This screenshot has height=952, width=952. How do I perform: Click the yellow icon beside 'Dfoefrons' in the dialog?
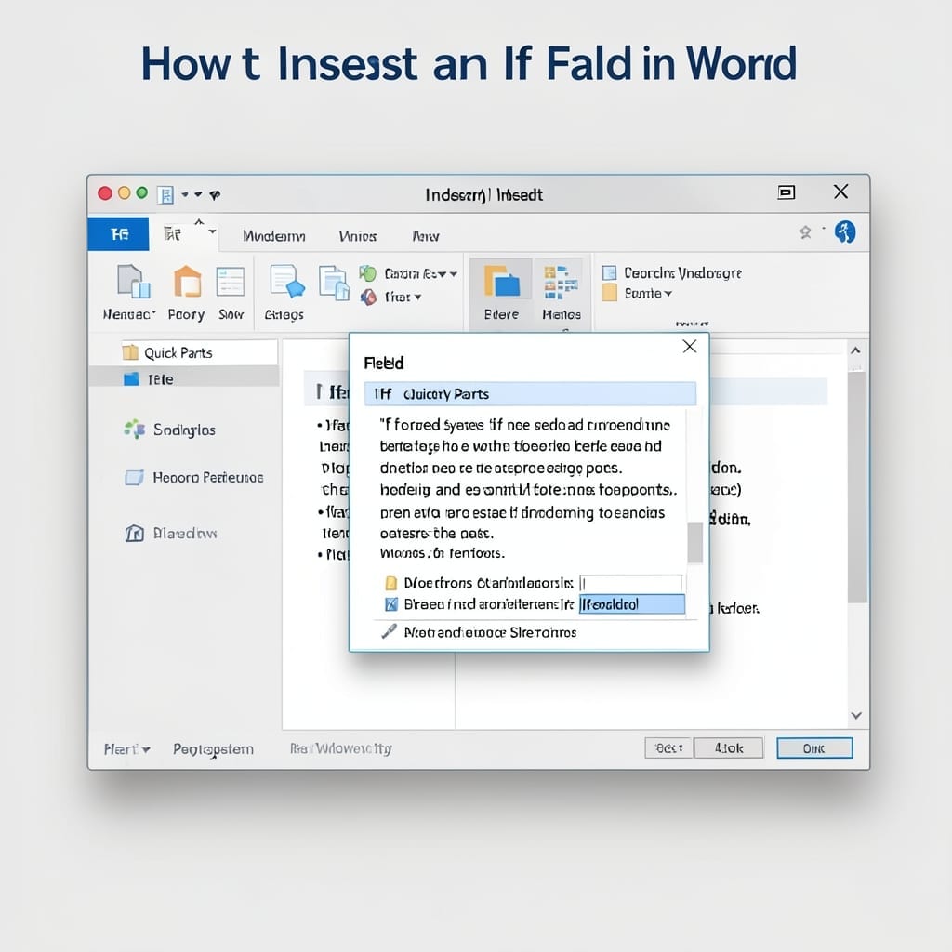point(391,584)
